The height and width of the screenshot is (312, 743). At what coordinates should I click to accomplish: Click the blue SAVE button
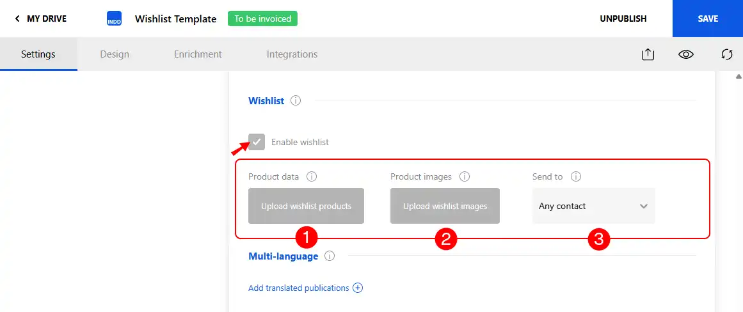click(x=708, y=19)
